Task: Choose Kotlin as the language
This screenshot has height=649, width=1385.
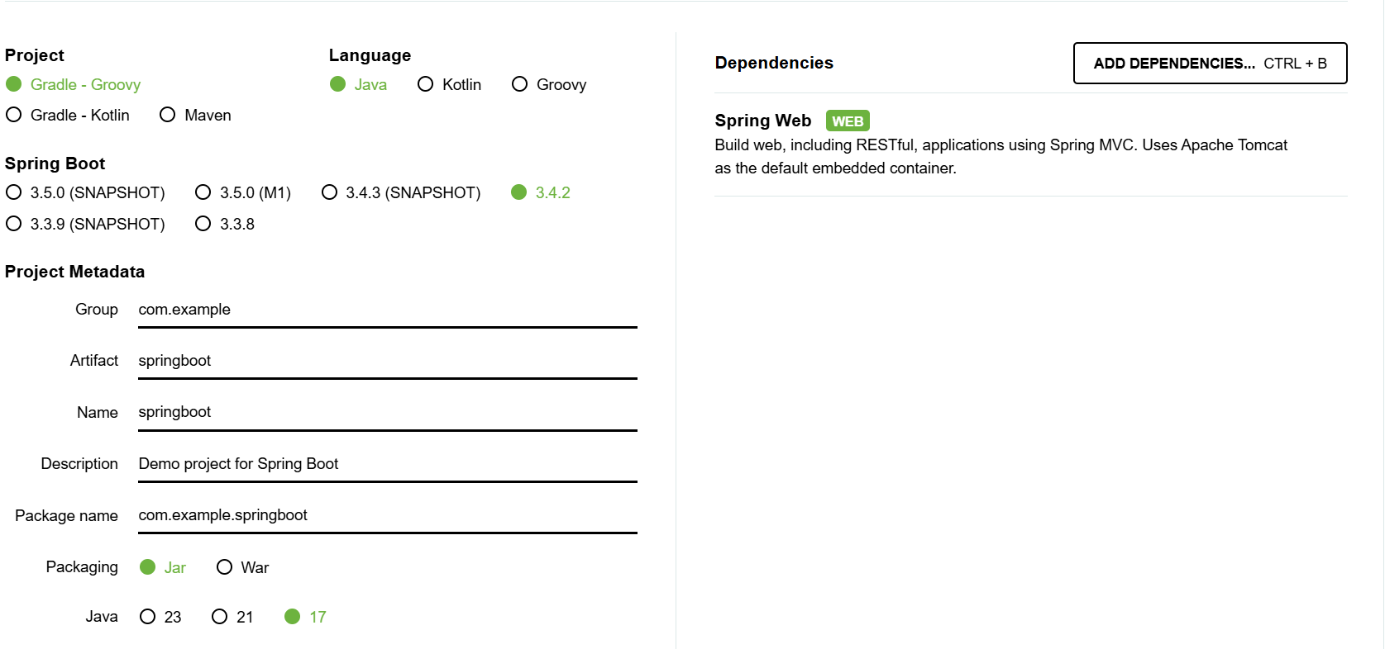Action: (449, 84)
